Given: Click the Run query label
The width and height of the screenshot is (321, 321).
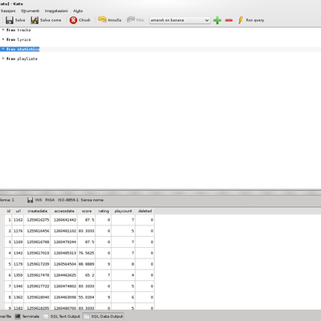Looking at the screenshot, I should 255,20.
